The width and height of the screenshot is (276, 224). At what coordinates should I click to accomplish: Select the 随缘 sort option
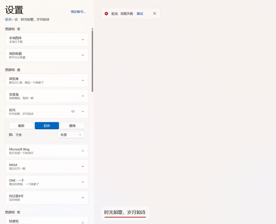point(72,126)
